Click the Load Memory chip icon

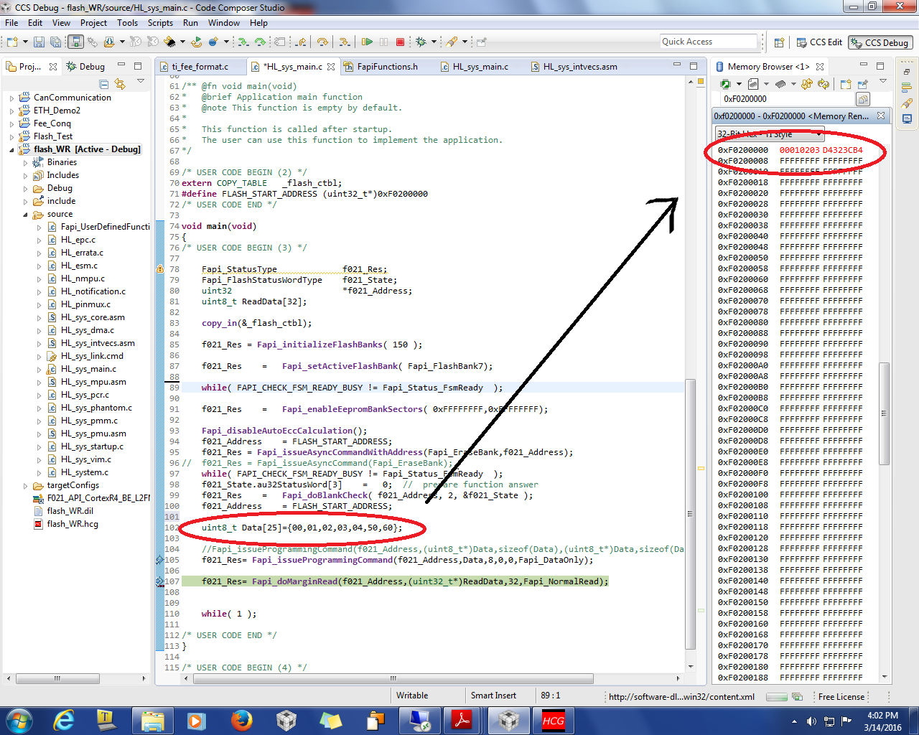pyautogui.click(x=780, y=84)
